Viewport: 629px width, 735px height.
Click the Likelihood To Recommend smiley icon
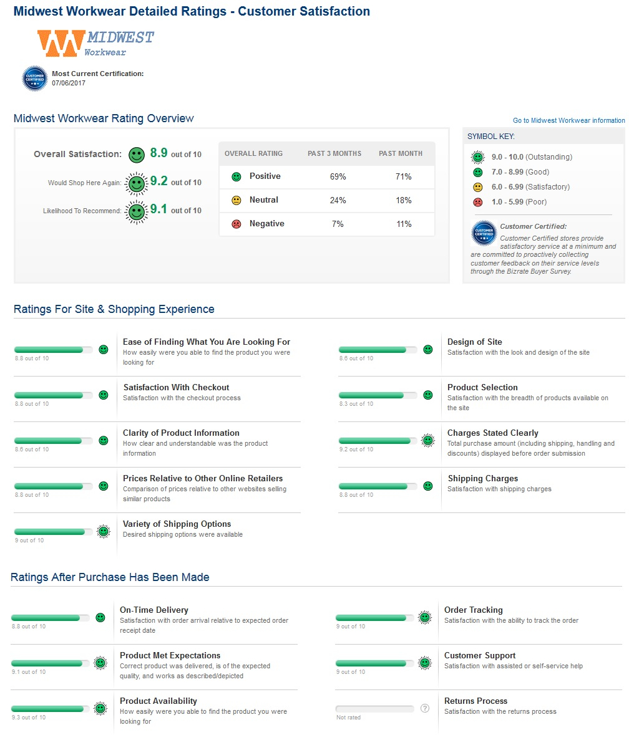[135, 211]
